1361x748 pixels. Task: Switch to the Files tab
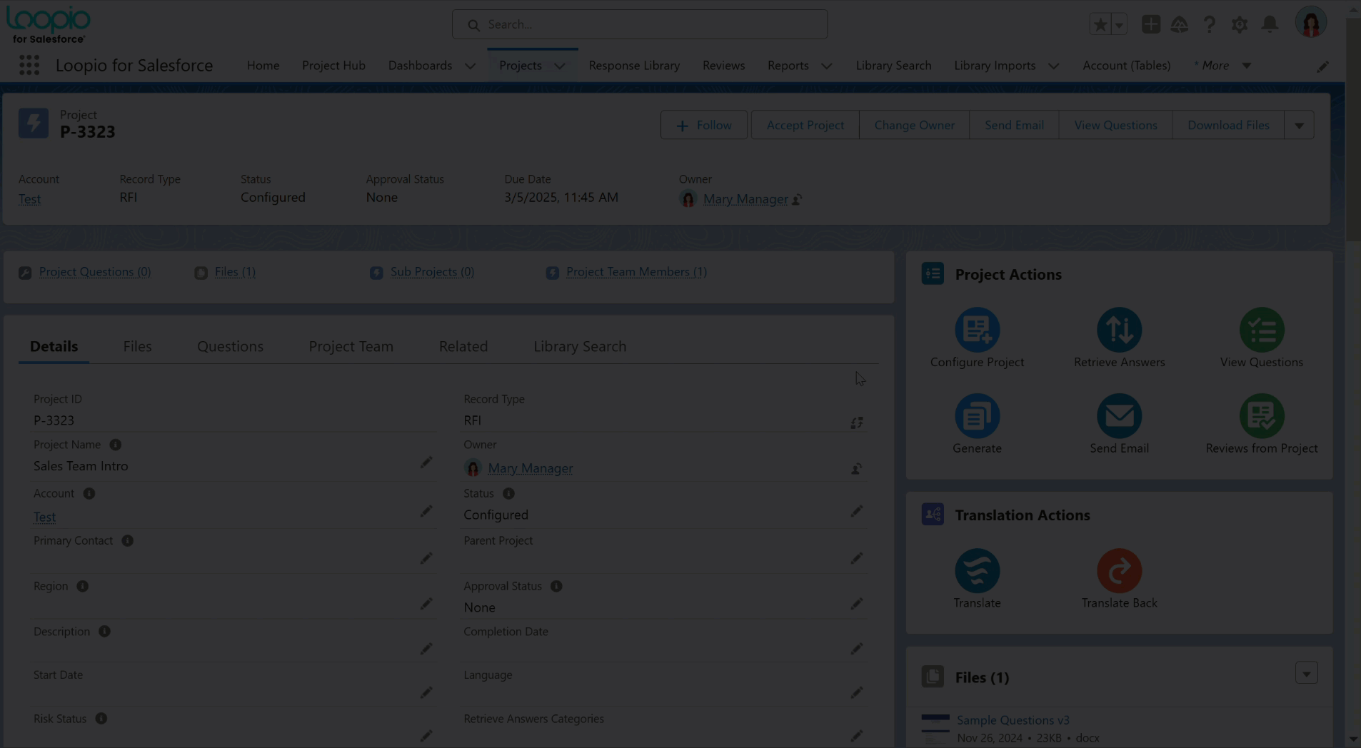[137, 346]
